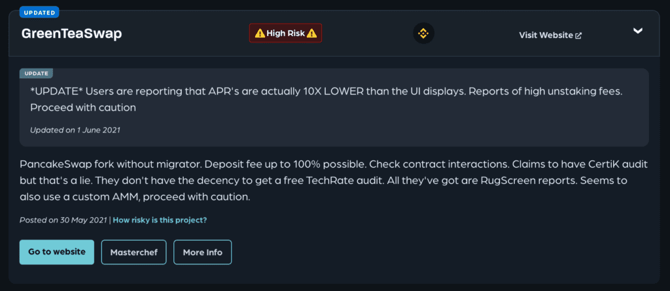Click the Binance Smart Chain logo icon
The width and height of the screenshot is (670, 291).
coord(423,33)
